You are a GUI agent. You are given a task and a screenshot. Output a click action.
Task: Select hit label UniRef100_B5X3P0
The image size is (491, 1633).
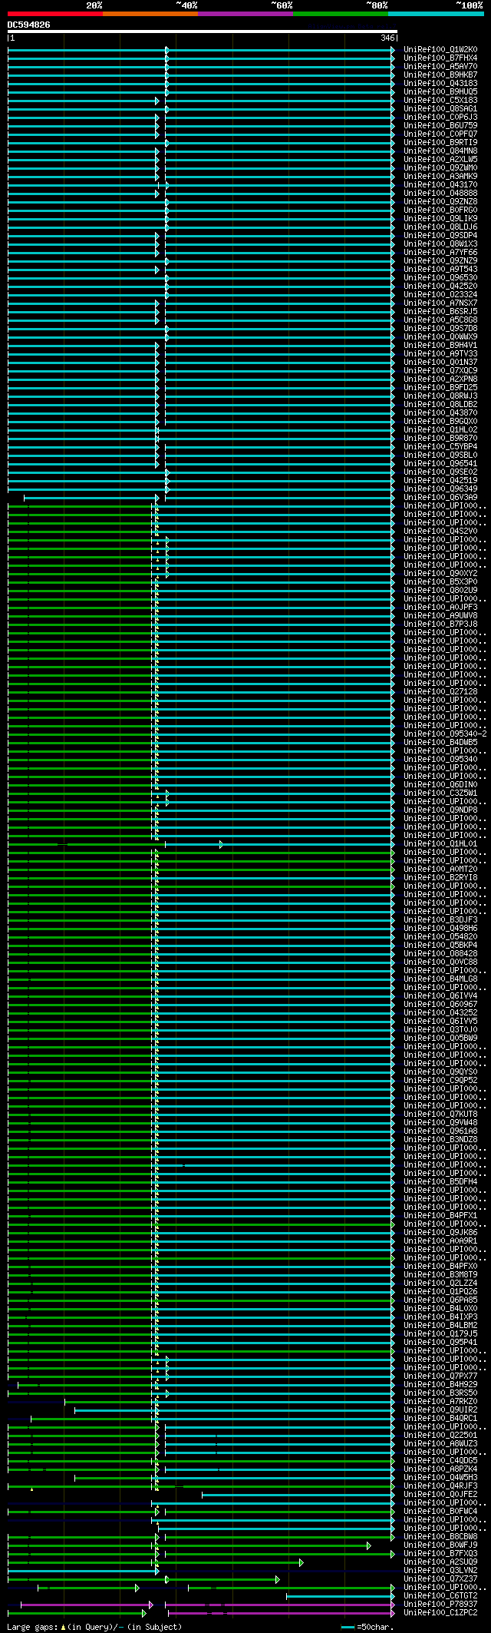point(440,581)
